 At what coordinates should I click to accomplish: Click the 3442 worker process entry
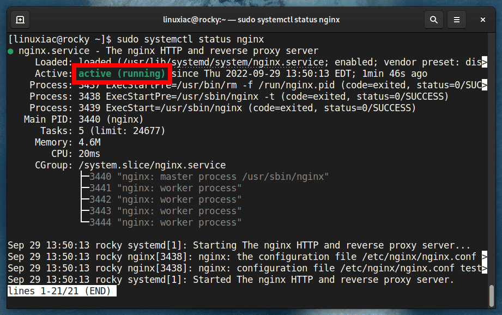tap(166, 199)
